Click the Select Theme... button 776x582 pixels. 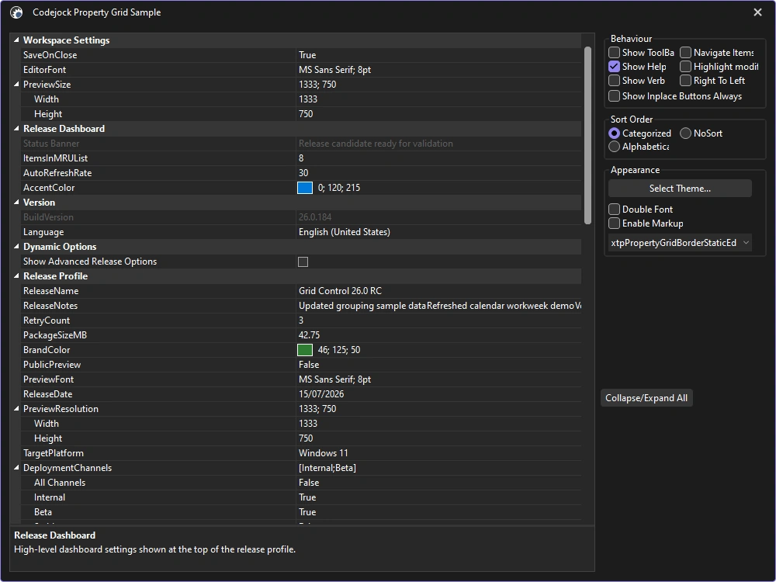[680, 189]
